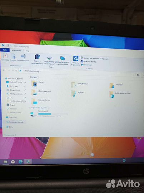Viewport: 144px width, 193px height.
Task: Click the tray icon on taskbar
Action: click(124, 160)
